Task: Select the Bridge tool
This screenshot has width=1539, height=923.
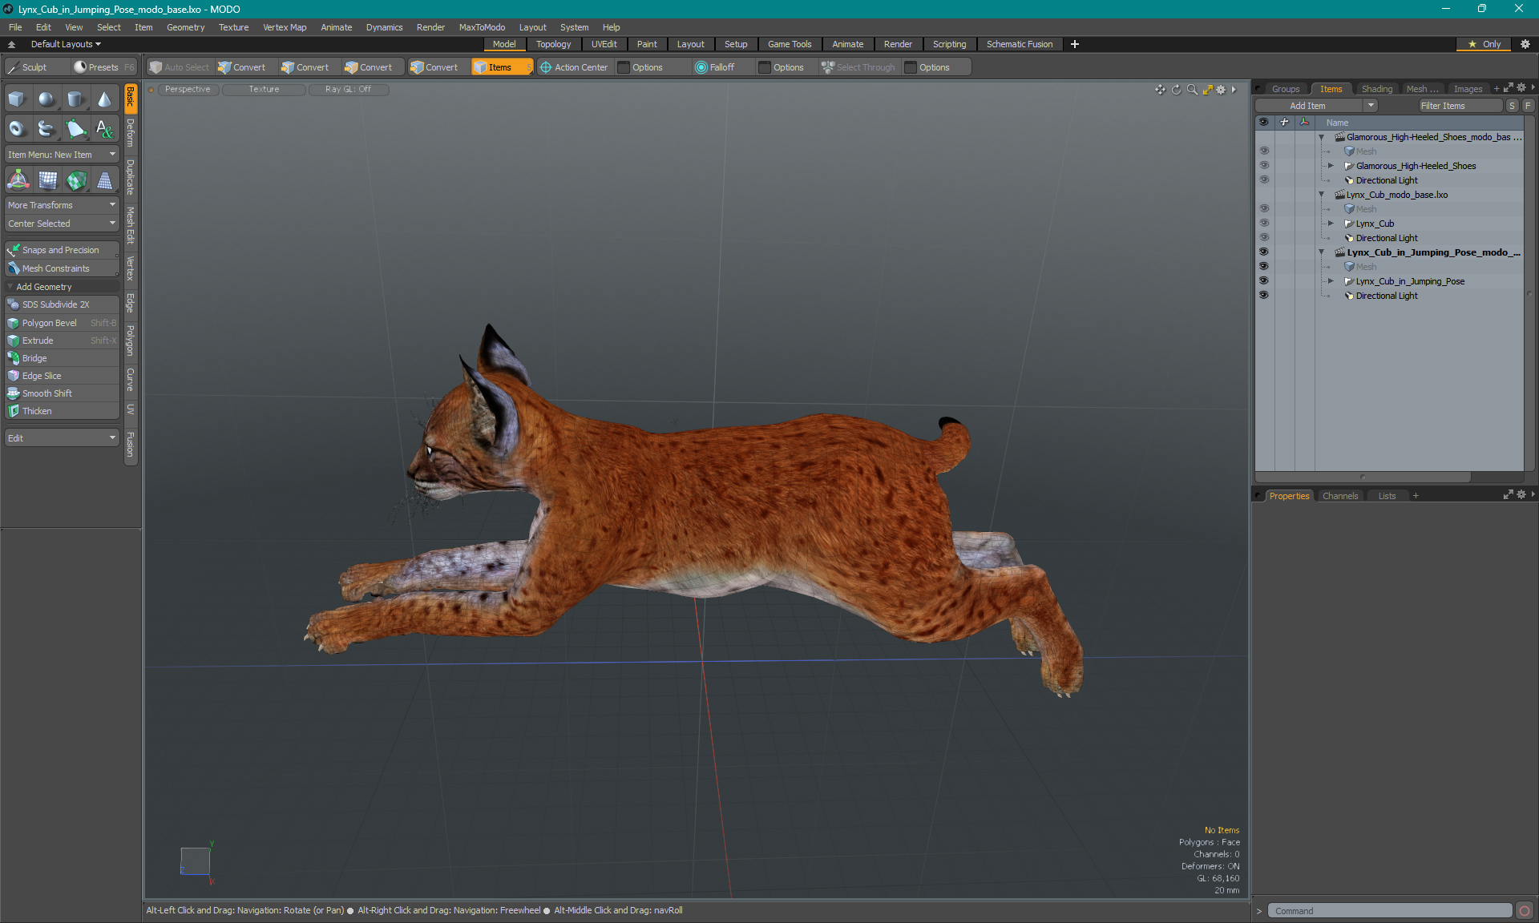Action: coord(33,357)
